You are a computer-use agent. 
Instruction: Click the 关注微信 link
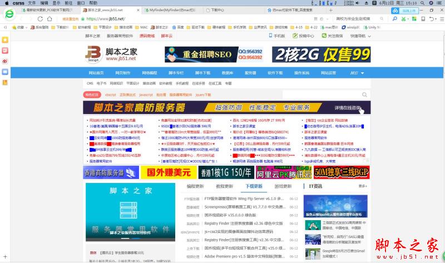(x=332, y=36)
